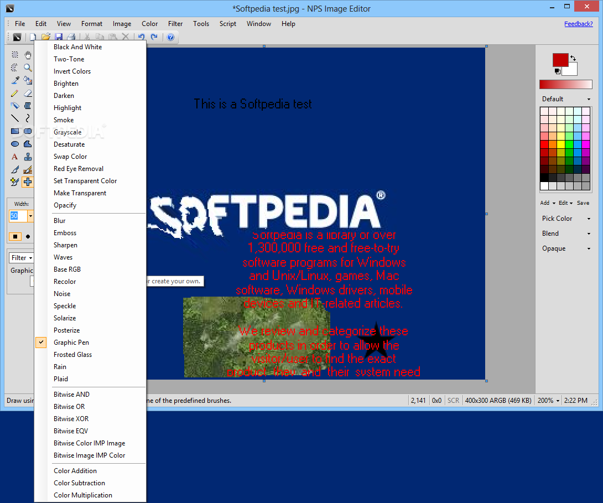Select the polygon shape tool
Screen dimensions: 603x503
tap(28, 144)
